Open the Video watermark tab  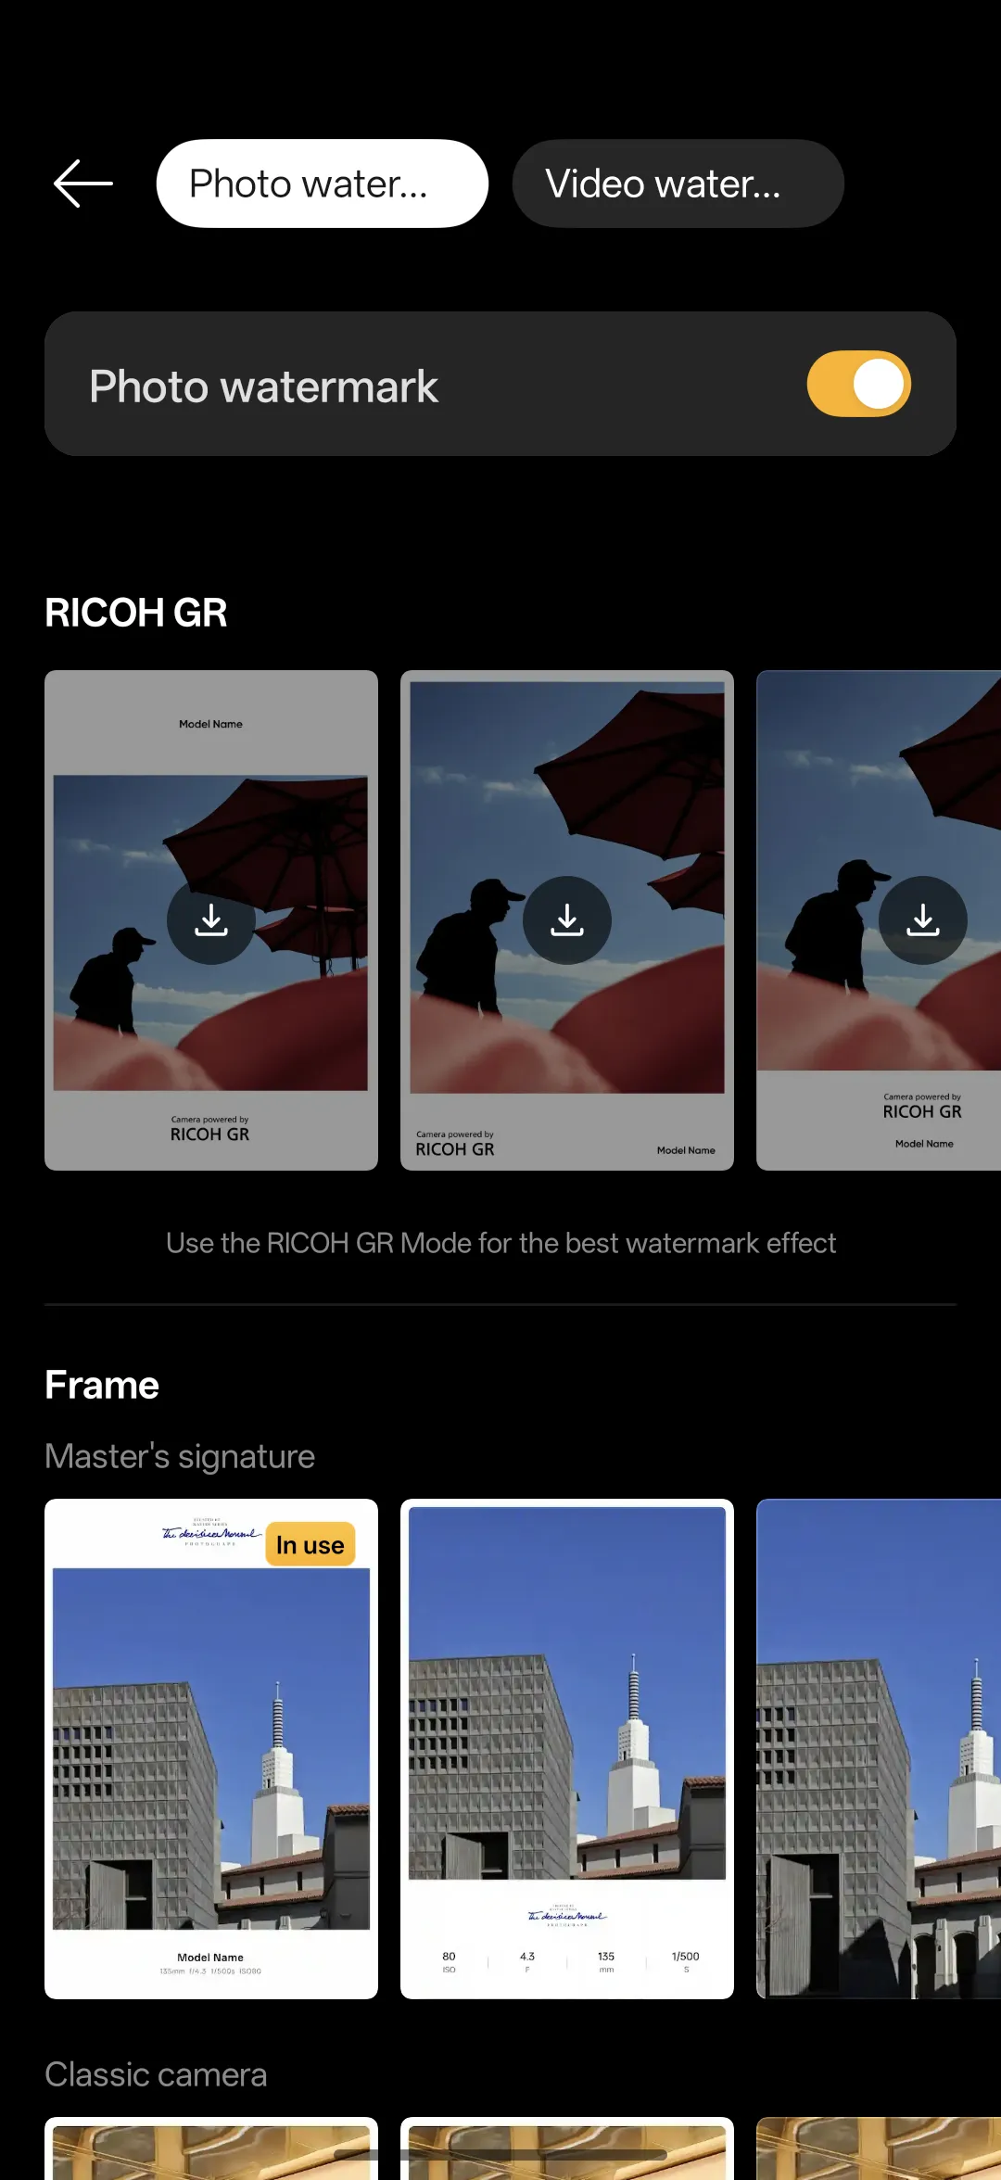678,184
